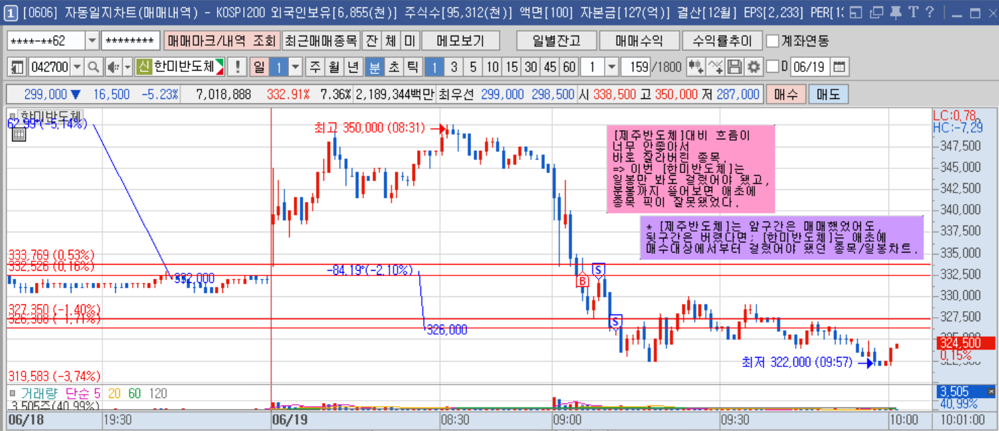Screen dimensions: 999x431
Task: Select the 5 minute interval
Action: (x=474, y=67)
